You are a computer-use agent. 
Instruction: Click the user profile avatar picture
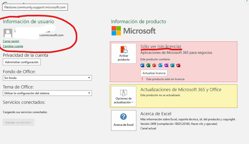point(8,33)
